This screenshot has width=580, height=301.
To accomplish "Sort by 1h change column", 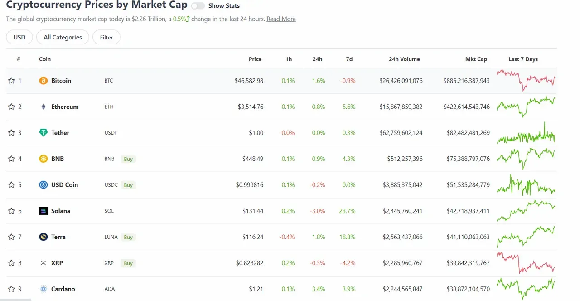I will [289, 59].
